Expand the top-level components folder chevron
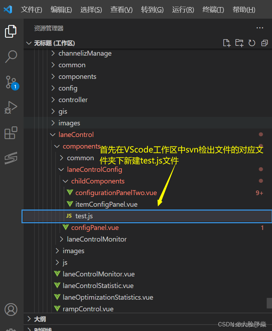272x331 pixels. tap(53, 77)
